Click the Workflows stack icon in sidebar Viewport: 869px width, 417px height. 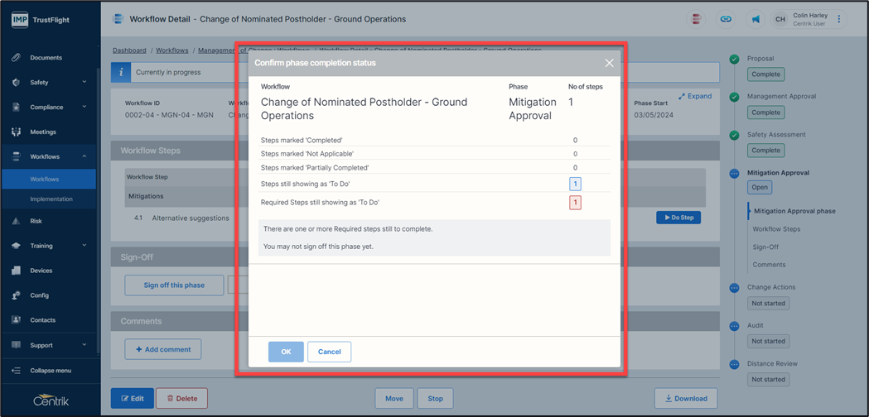[16, 156]
